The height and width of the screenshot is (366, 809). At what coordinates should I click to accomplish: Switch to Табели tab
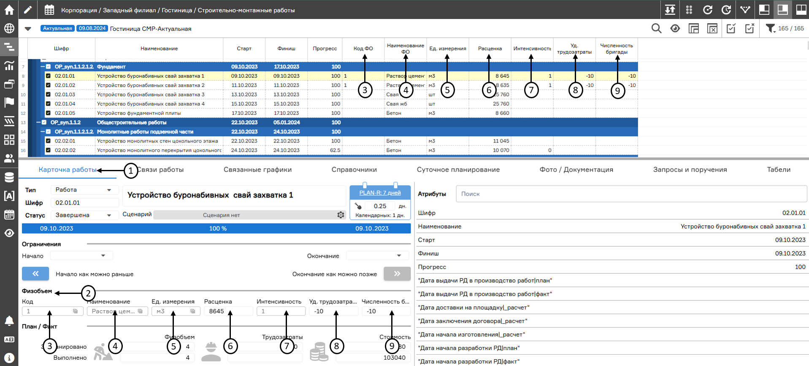779,170
